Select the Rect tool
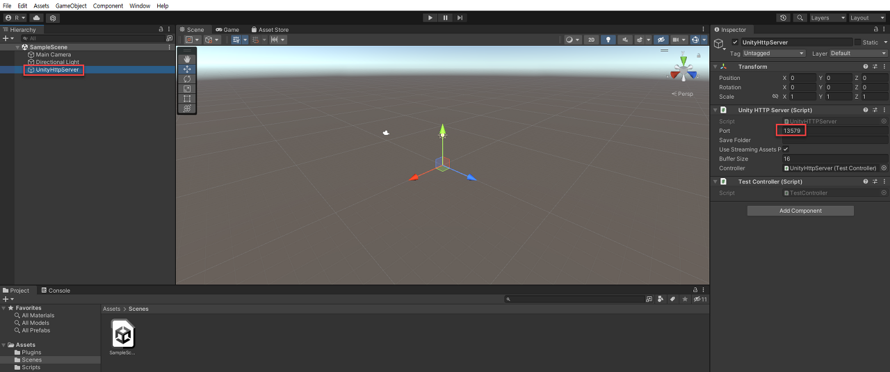The height and width of the screenshot is (372, 890). point(187,99)
